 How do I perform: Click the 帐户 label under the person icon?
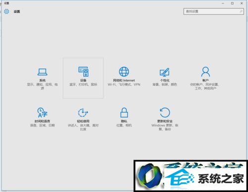pos(205,80)
